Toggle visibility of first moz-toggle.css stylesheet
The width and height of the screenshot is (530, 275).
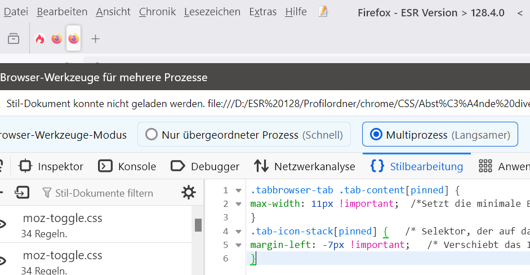tap(2, 225)
